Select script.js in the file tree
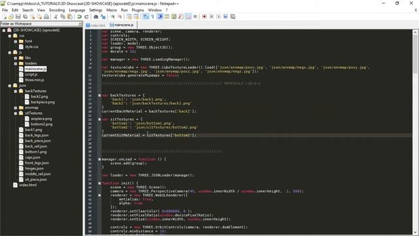The image size is (419, 236). point(31,74)
